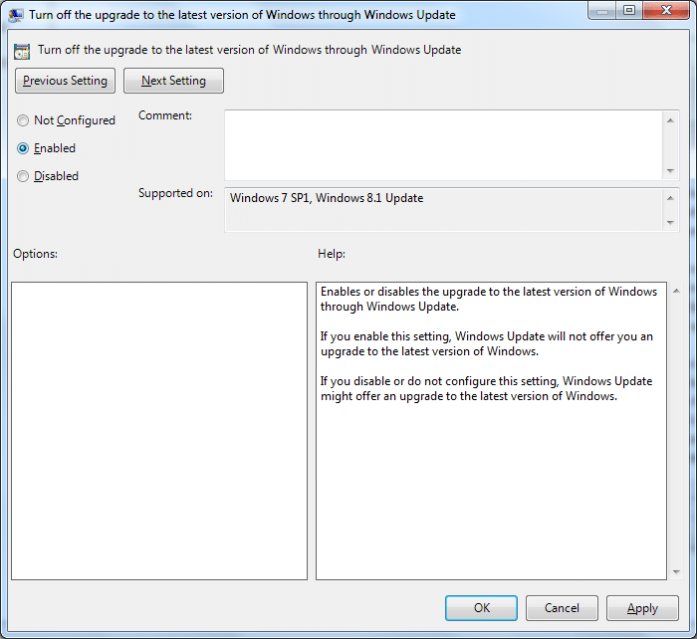Minimize the policy dialog window
This screenshot has height=639, width=697.
tap(602, 11)
